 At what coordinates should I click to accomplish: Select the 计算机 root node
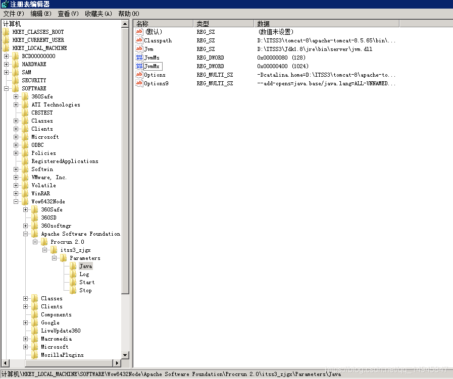click(x=12, y=24)
